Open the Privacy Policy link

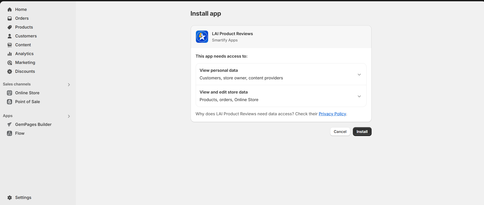tap(332, 114)
